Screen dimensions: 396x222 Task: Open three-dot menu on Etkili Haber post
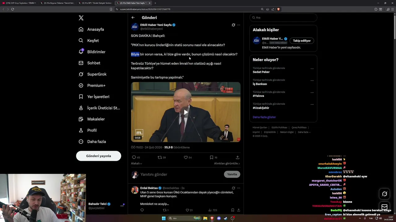(x=239, y=25)
